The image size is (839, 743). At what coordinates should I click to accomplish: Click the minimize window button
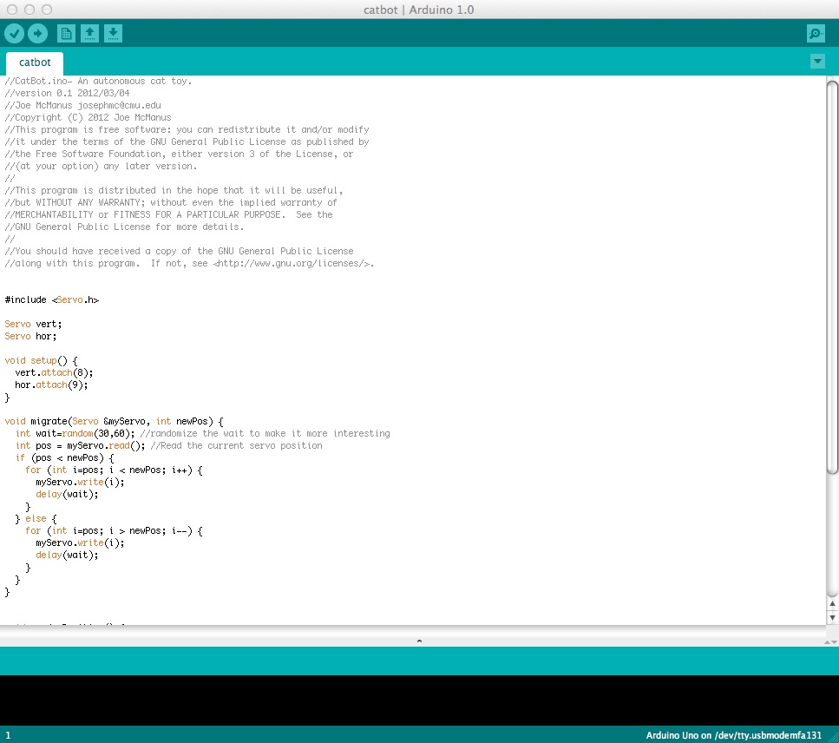[29, 10]
